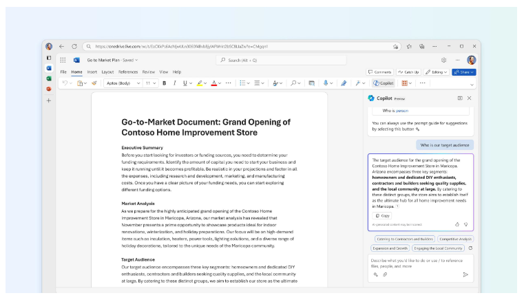This screenshot has width=524, height=302.
Task: Open font color dropdown arrow
Action: click(x=220, y=83)
